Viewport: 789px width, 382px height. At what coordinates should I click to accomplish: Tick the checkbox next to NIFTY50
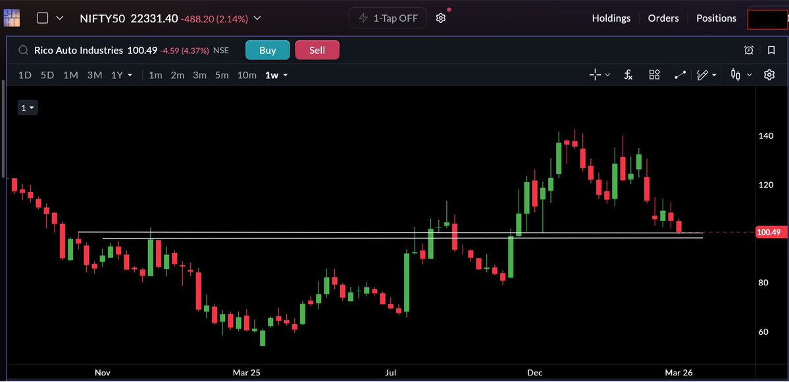point(43,18)
